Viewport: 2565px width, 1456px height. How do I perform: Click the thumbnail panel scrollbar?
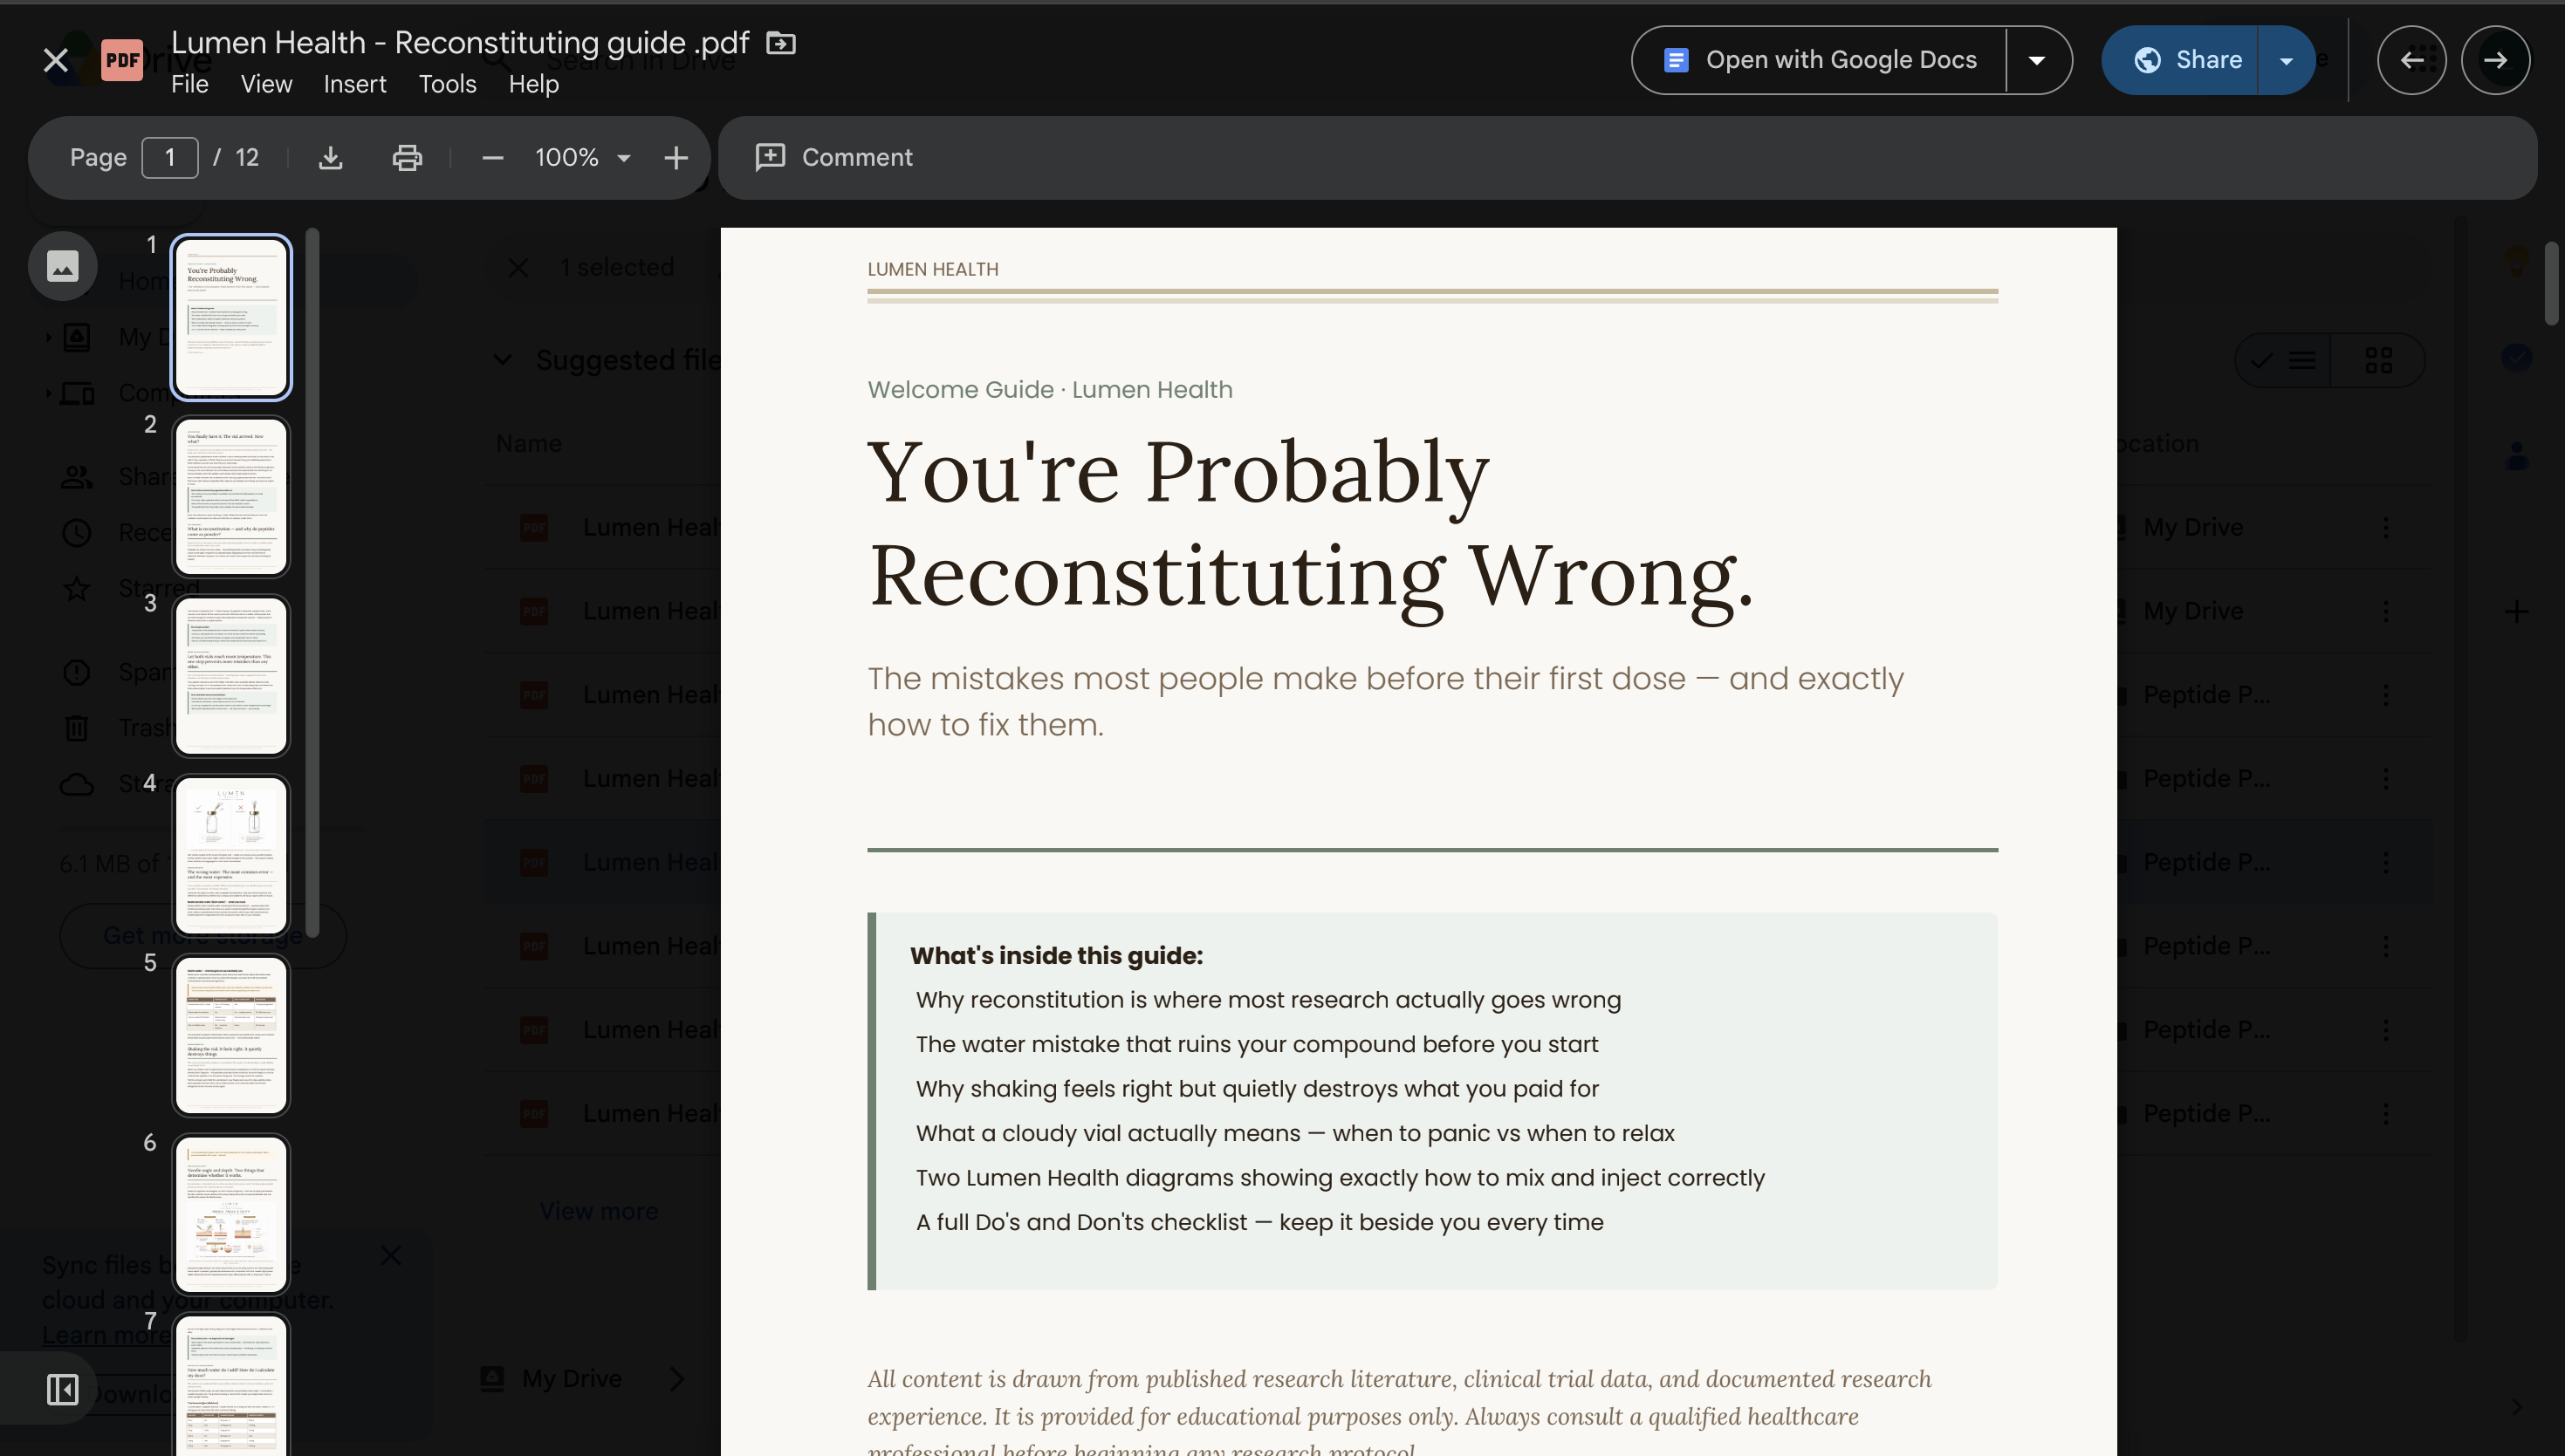(312, 581)
